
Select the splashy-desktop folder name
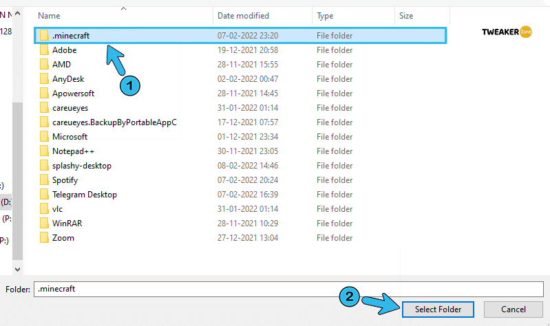pyautogui.click(x=82, y=166)
